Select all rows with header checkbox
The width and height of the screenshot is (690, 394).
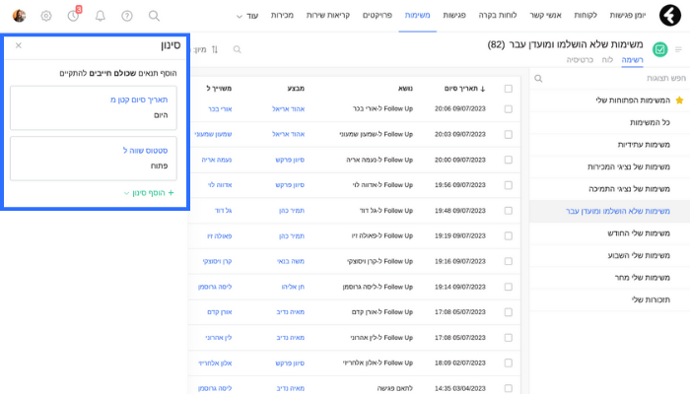(x=509, y=89)
